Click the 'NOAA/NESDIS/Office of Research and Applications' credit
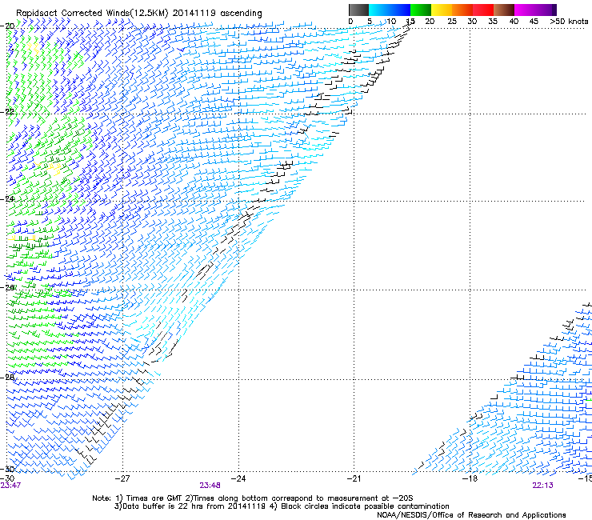592x520 pixels. pos(471,515)
